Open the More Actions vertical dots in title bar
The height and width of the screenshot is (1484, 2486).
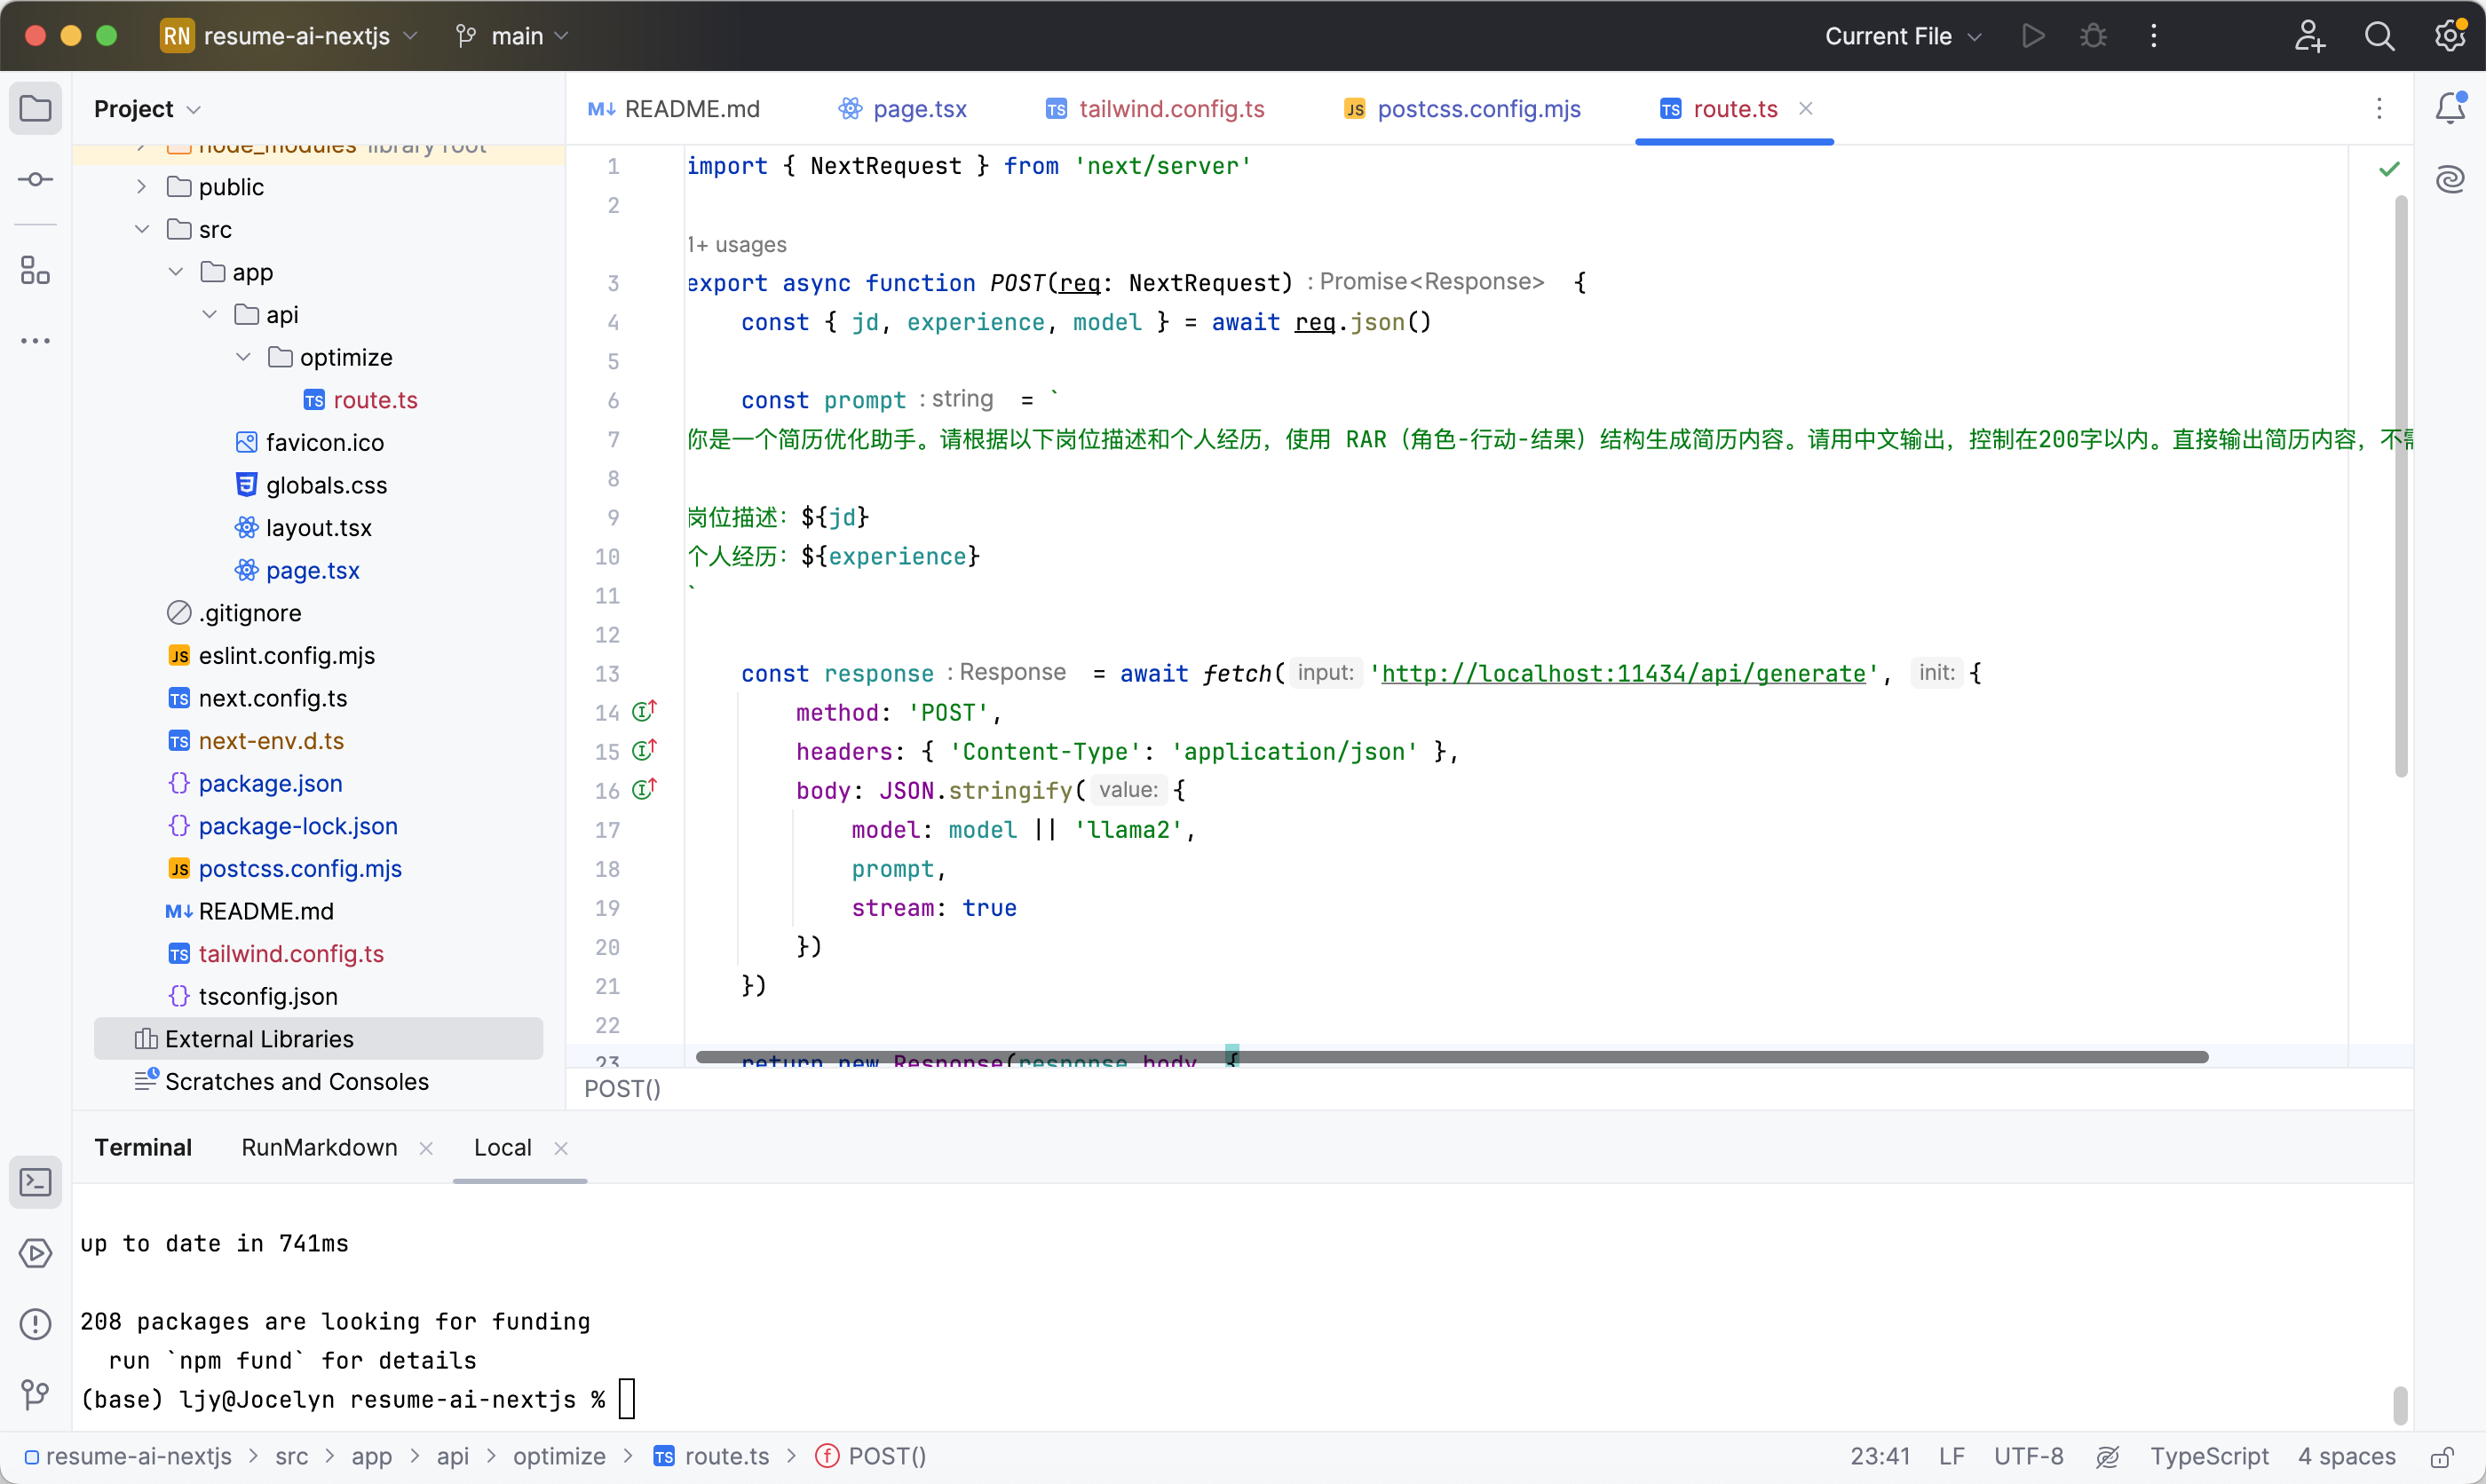click(x=2154, y=36)
